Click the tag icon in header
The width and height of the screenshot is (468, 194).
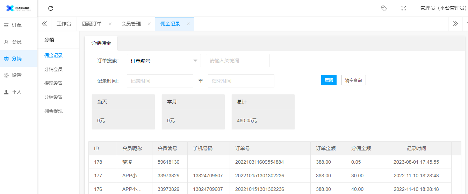[384, 8]
